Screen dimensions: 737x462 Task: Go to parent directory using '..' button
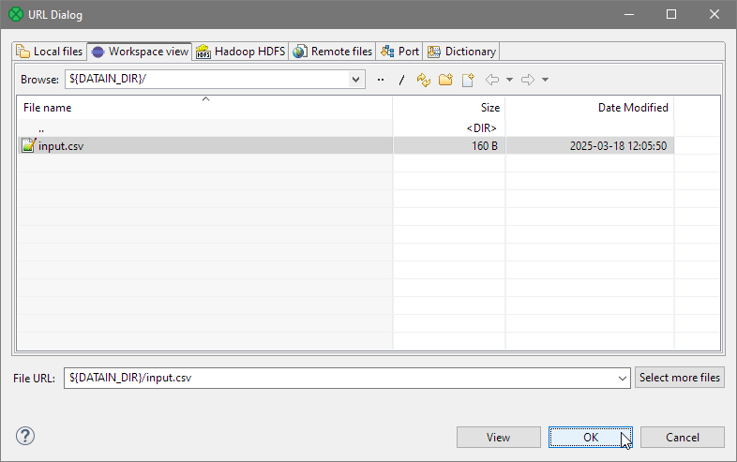click(381, 80)
